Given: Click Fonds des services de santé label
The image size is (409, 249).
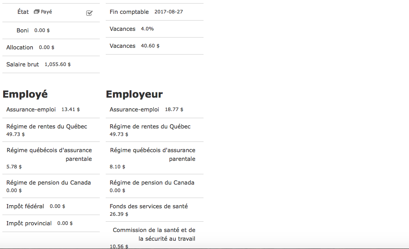Looking at the screenshot, I should coord(148,206).
